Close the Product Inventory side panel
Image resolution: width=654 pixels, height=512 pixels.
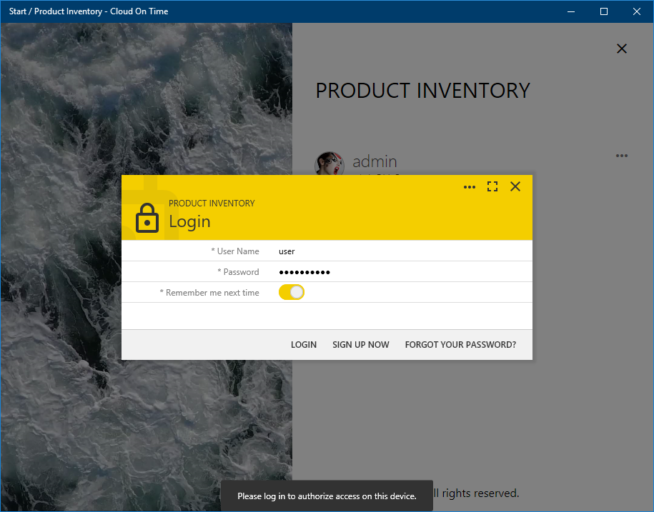[x=622, y=49]
